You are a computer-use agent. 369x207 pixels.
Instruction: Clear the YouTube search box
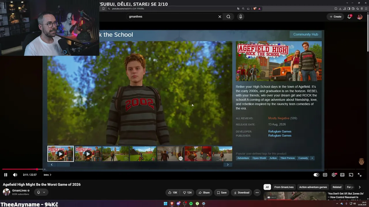pyautogui.click(x=220, y=17)
